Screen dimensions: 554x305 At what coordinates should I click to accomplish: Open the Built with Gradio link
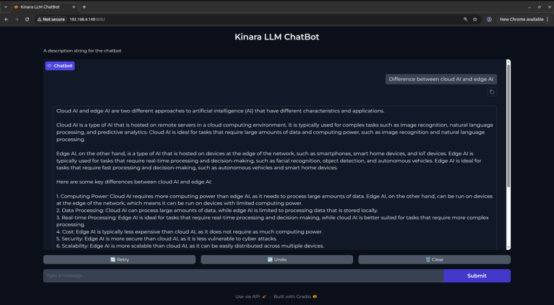295,296
